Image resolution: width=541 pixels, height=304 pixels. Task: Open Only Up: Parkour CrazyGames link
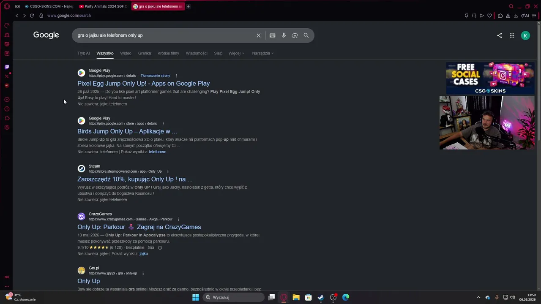(139, 227)
